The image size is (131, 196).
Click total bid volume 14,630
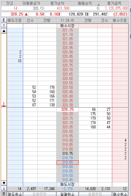tap(88, 189)
